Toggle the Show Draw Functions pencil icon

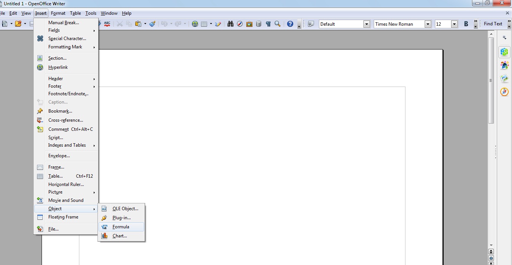(218, 24)
